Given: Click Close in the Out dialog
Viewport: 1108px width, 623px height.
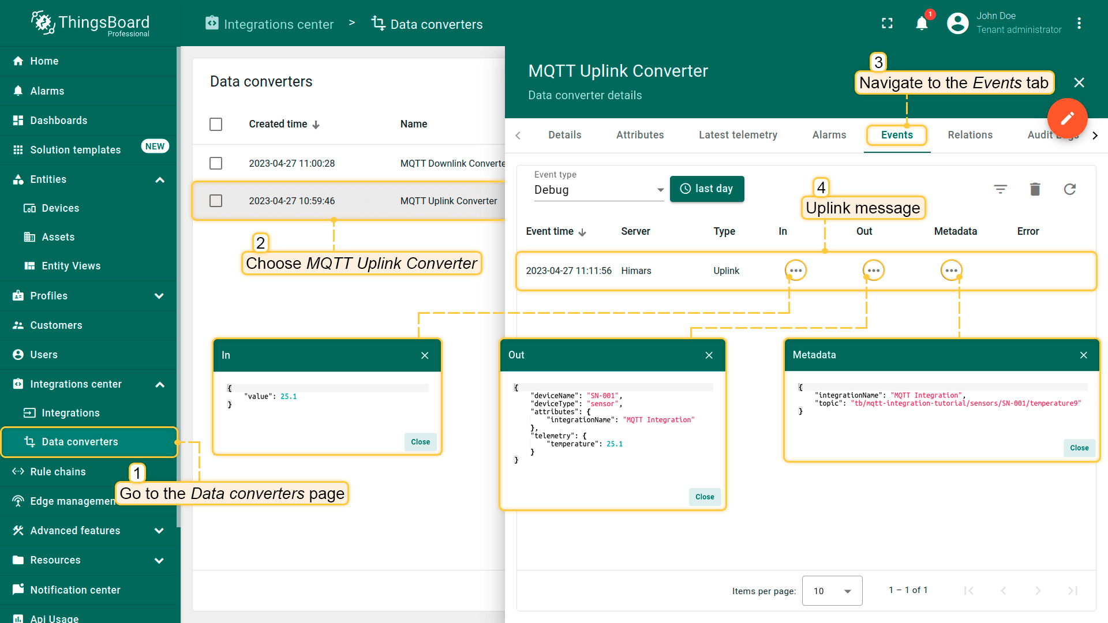Looking at the screenshot, I should pos(704,497).
